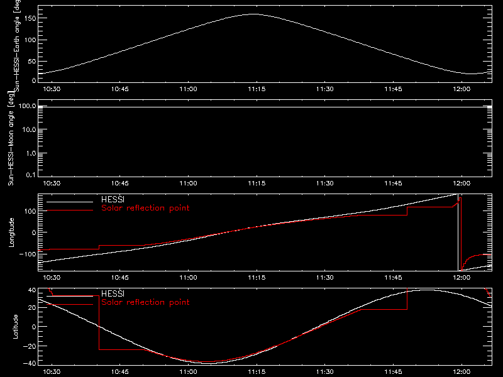
Task: Click the 50 tick on Earth angle plot
Action: tap(32, 61)
